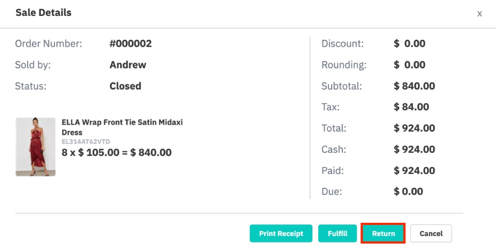
Task: Close the dialog with the x icon
Action: coord(480,14)
